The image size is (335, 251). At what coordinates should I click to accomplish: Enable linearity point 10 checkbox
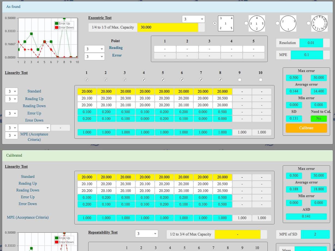(x=261, y=80)
